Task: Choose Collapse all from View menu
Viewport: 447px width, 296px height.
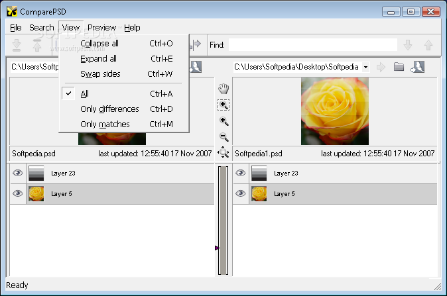Action: (x=124, y=43)
